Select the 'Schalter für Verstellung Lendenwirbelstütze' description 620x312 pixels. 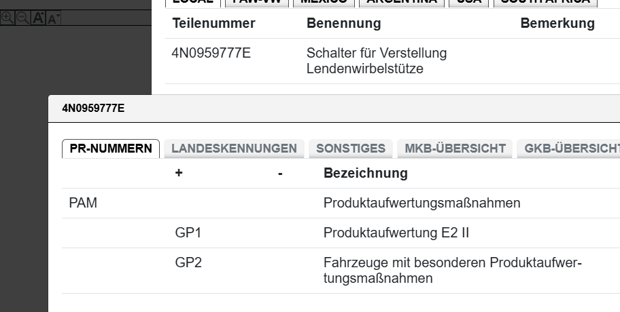pos(376,60)
